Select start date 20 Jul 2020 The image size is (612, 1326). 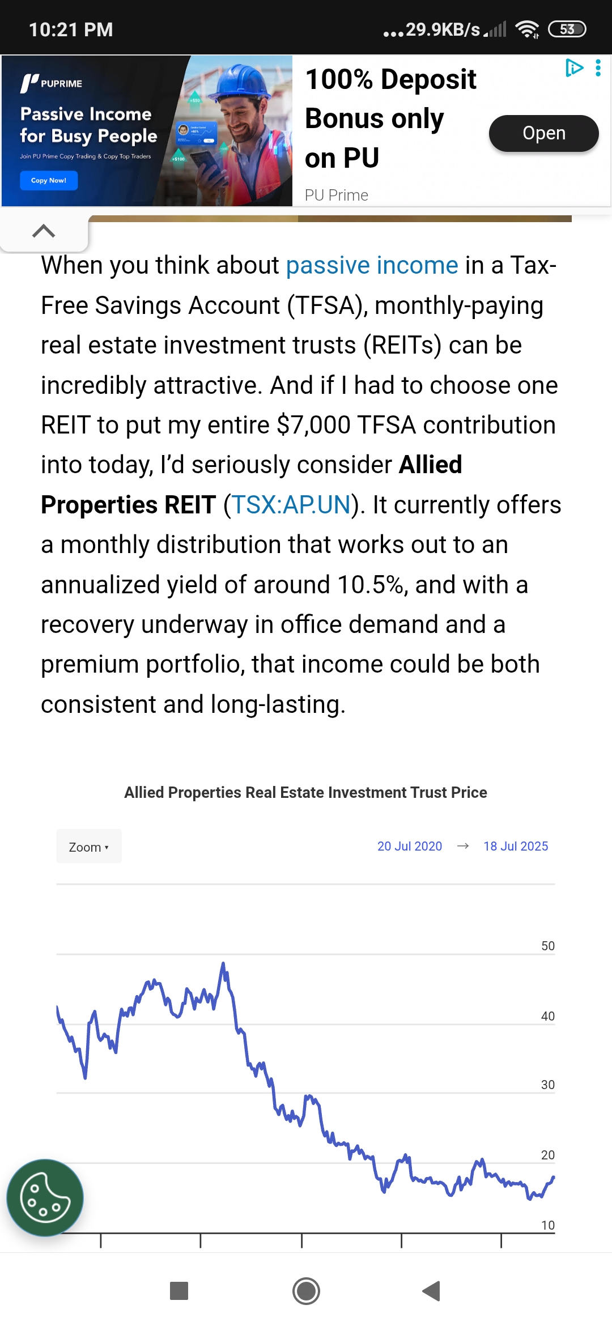[x=410, y=846]
